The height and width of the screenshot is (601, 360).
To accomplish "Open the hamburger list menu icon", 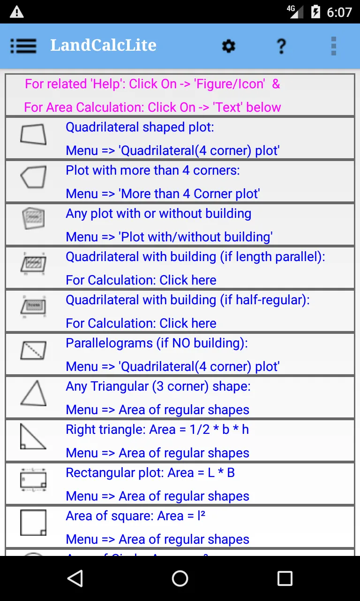I will click(23, 46).
